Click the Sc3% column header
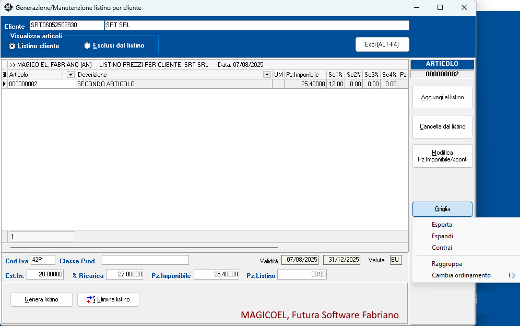Image resolution: width=520 pixels, height=326 pixels. (x=372, y=75)
